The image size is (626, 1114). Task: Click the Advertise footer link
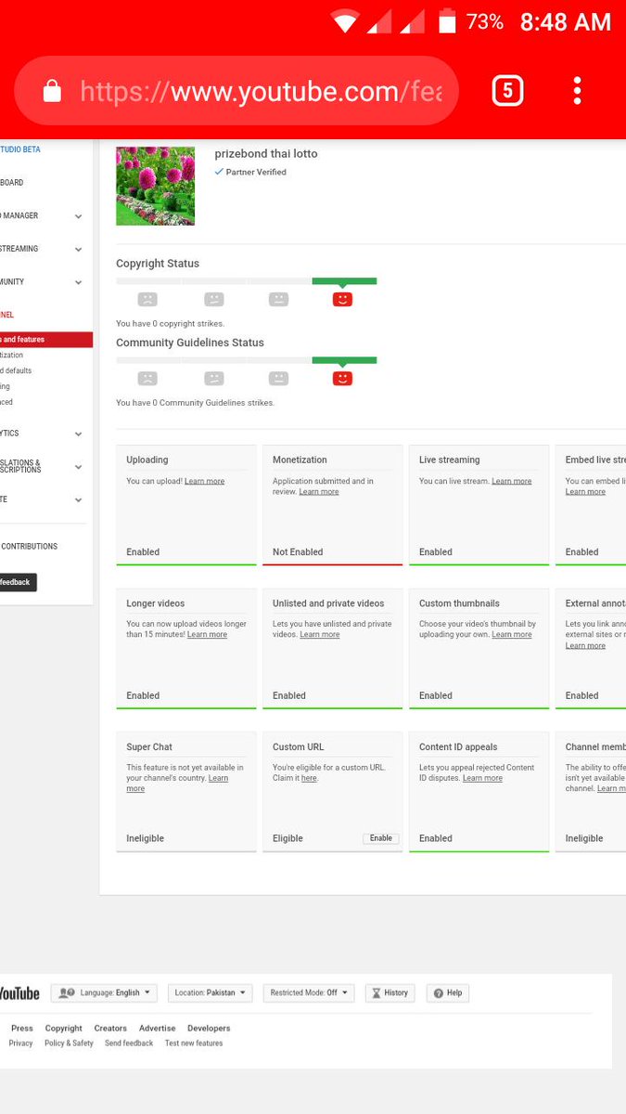[x=158, y=1029]
